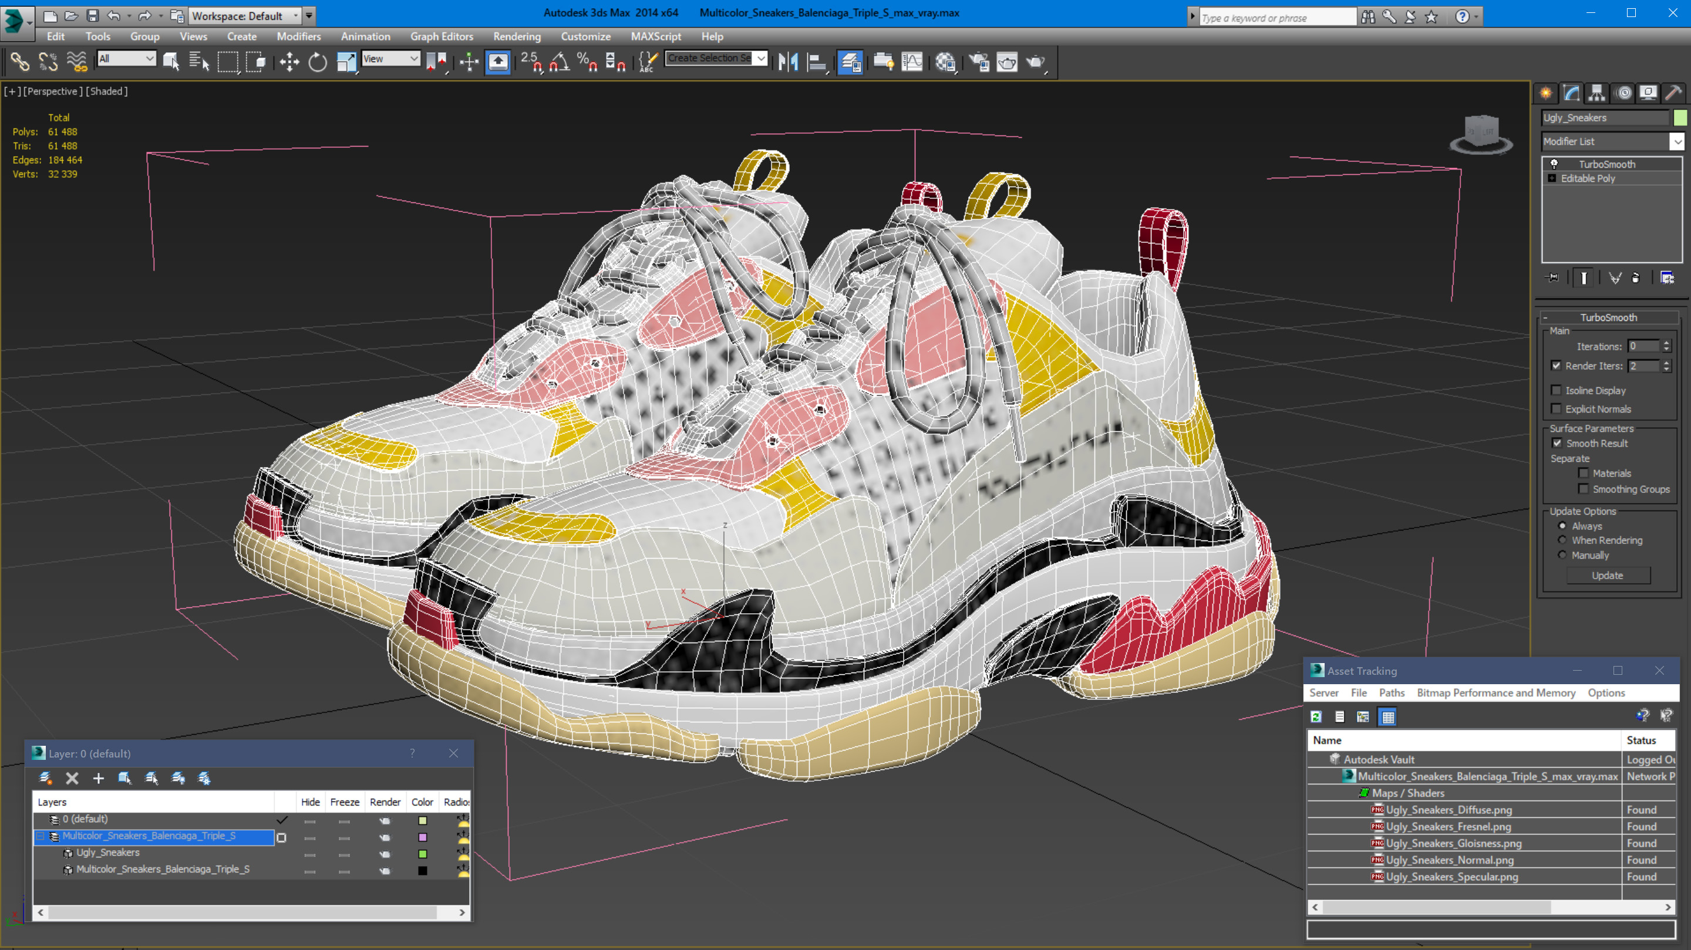Open the Rendering menu

[x=517, y=37]
